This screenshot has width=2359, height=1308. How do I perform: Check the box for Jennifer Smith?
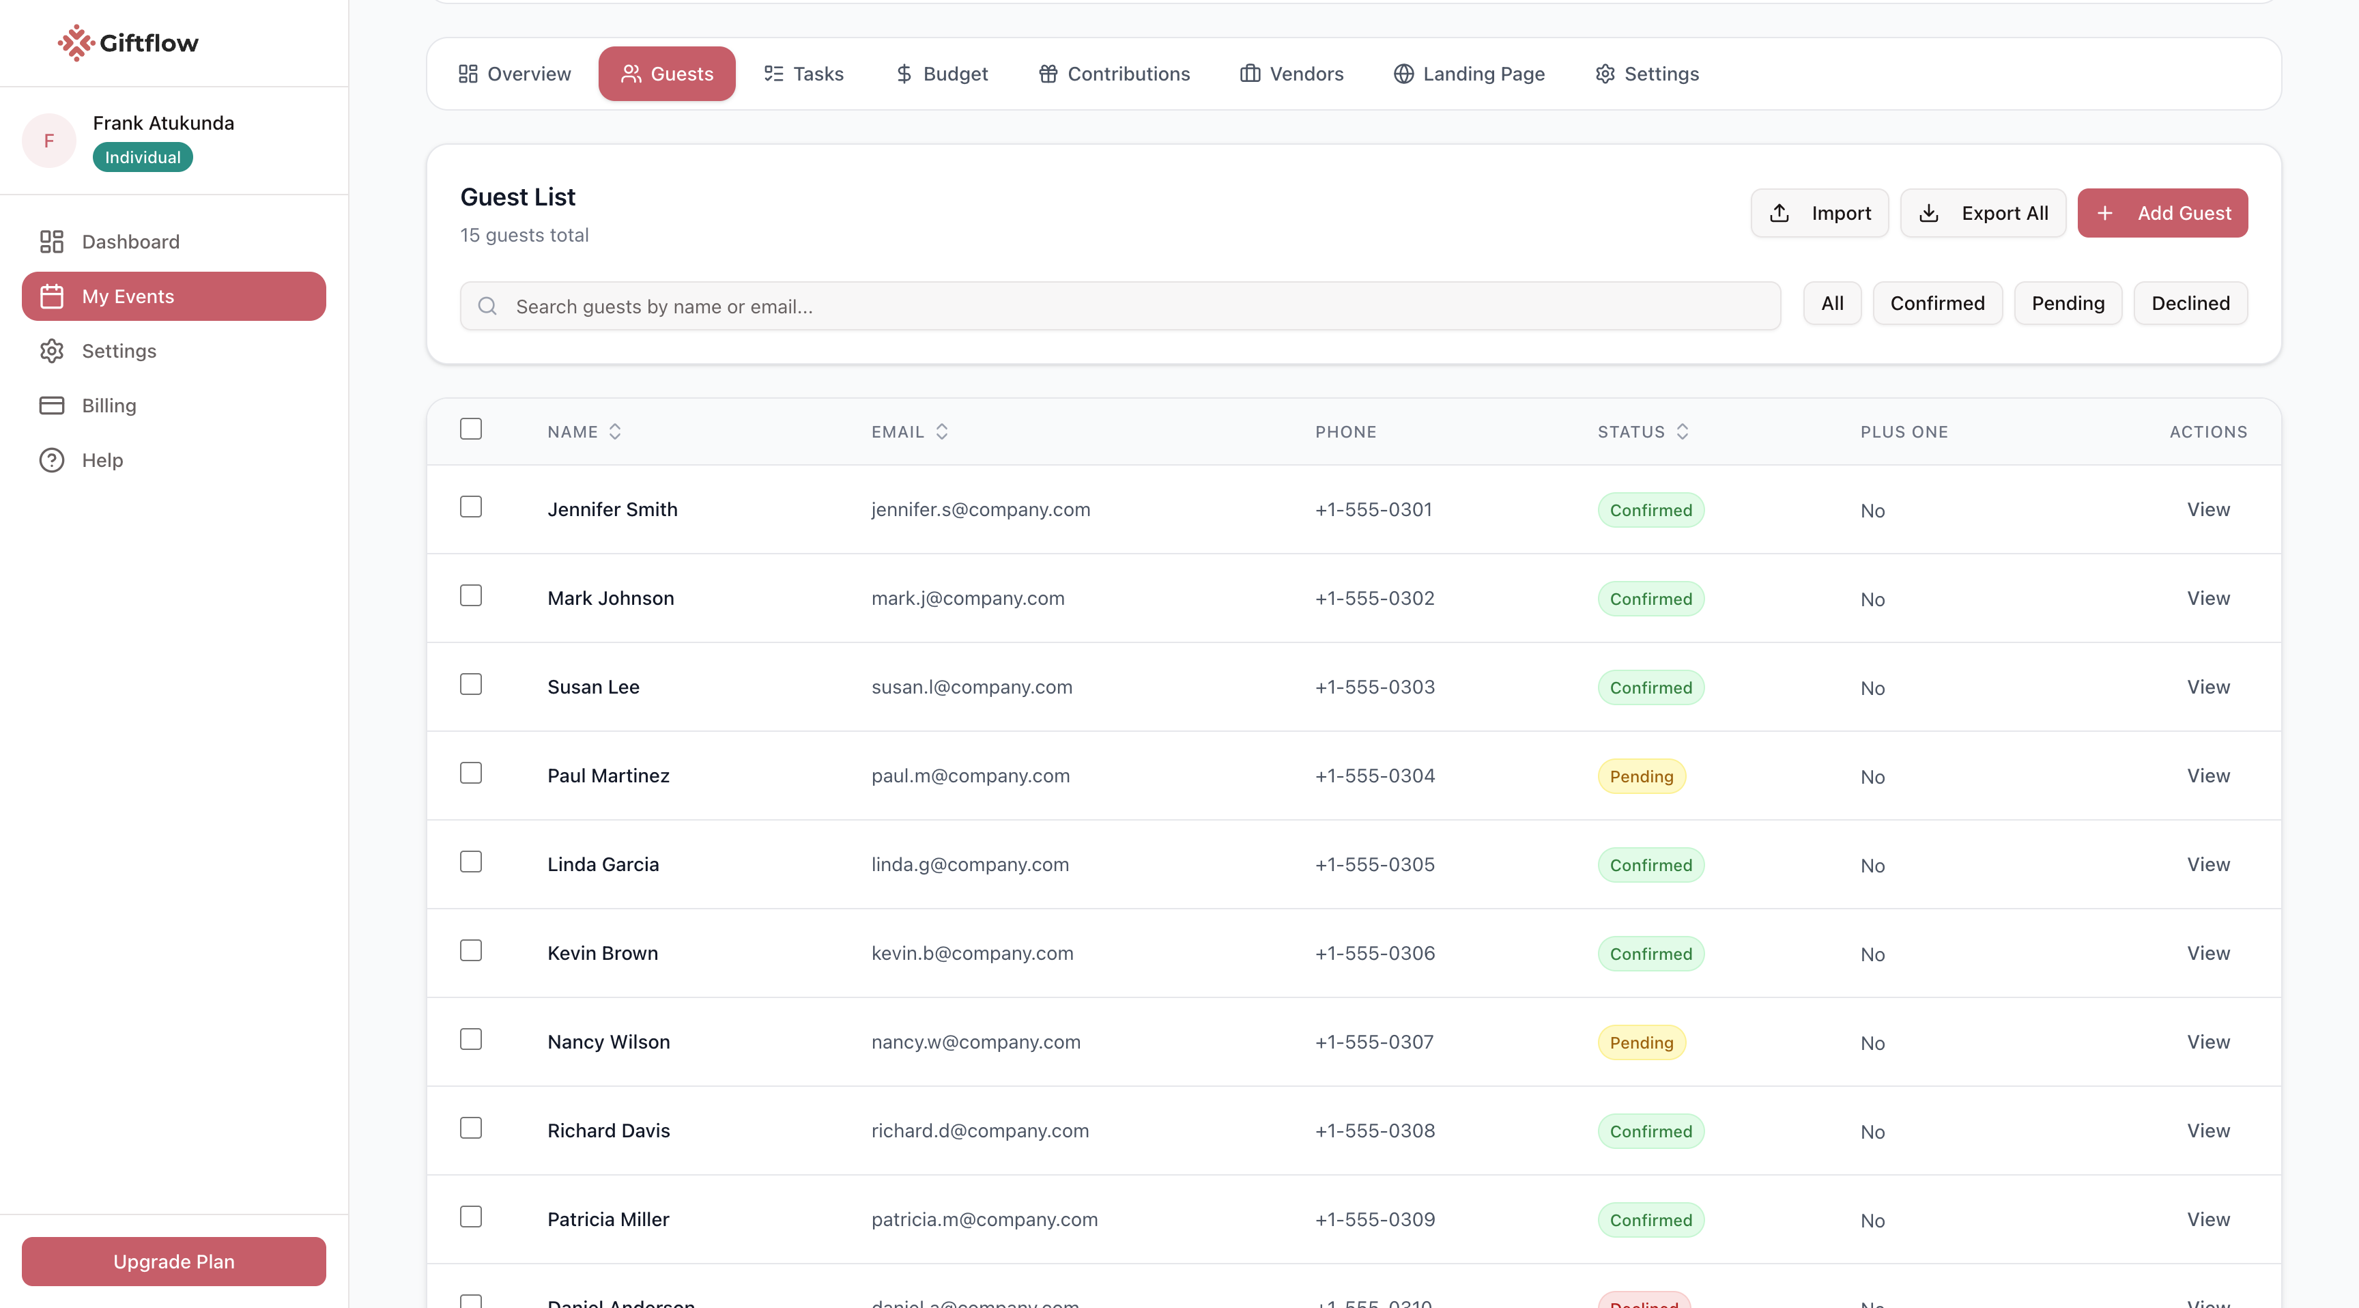pyautogui.click(x=471, y=507)
